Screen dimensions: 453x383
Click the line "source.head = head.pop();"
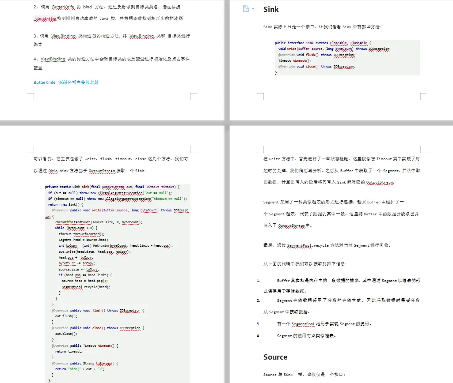pos(85,281)
